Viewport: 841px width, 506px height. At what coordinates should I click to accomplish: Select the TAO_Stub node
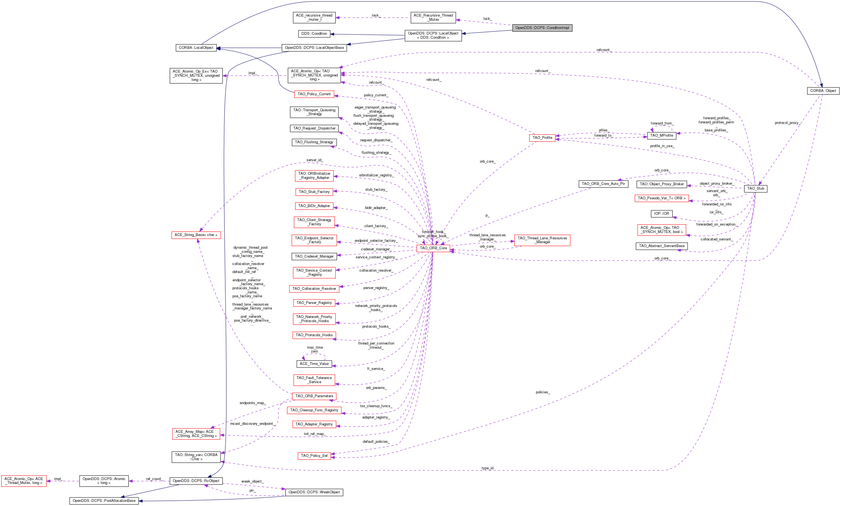pyautogui.click(x=756, y=189)
